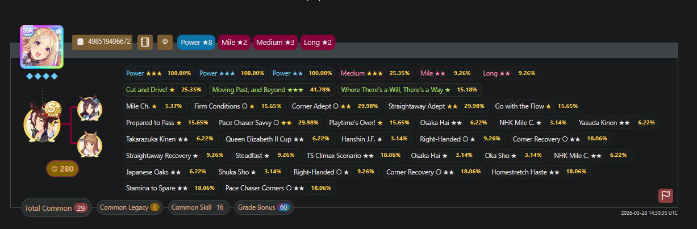Click Playtime's Over! ★ chip
Viewport: 697px width, 229px height.
369,123
